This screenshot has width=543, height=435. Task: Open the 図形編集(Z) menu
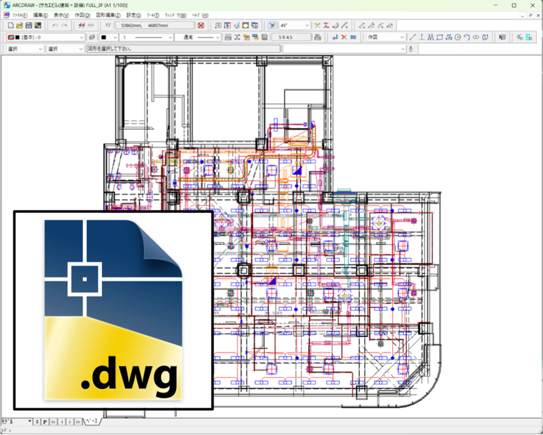(x=108, y=15)
